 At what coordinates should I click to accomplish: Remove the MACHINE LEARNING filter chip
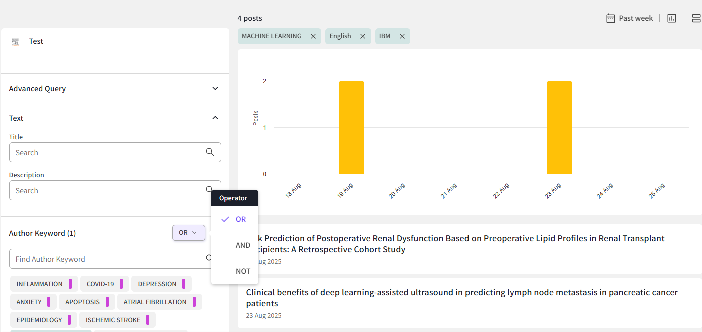(x=313, y=36)
